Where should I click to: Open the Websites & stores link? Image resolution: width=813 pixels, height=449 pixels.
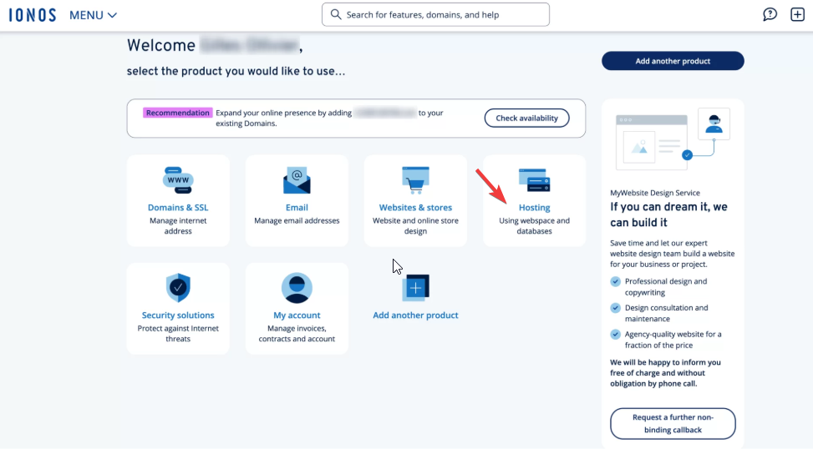pyautogui.click(x=415, y=208)
